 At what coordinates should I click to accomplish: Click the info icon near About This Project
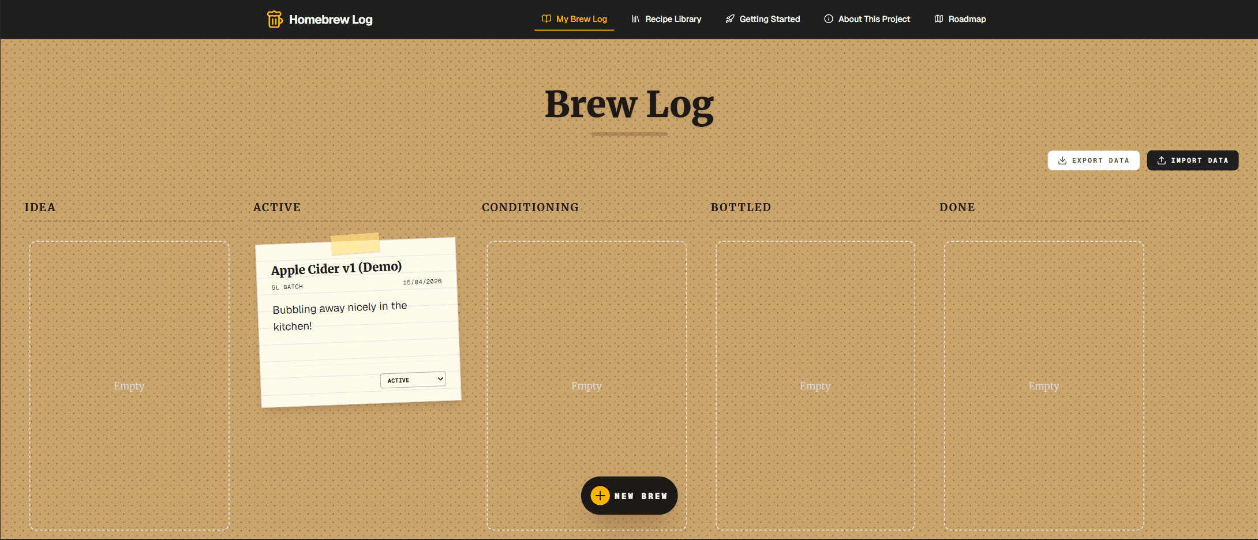pos(829,18)
